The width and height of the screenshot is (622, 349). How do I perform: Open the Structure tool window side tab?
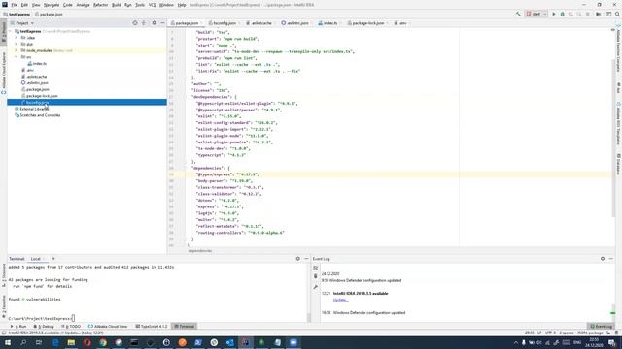click(4, 274)
